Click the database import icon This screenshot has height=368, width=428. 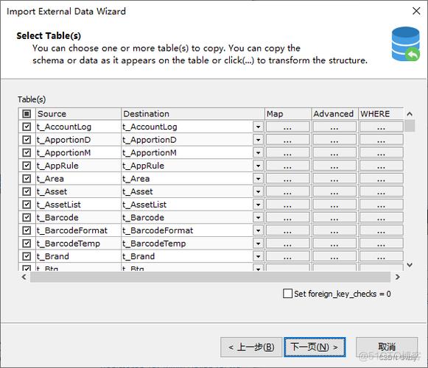(406, 43)
